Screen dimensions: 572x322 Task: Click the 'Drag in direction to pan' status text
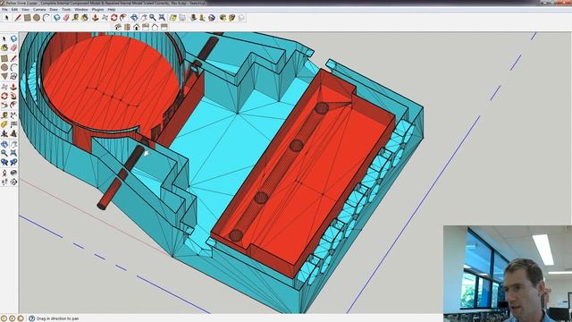(x=57, y=318)
